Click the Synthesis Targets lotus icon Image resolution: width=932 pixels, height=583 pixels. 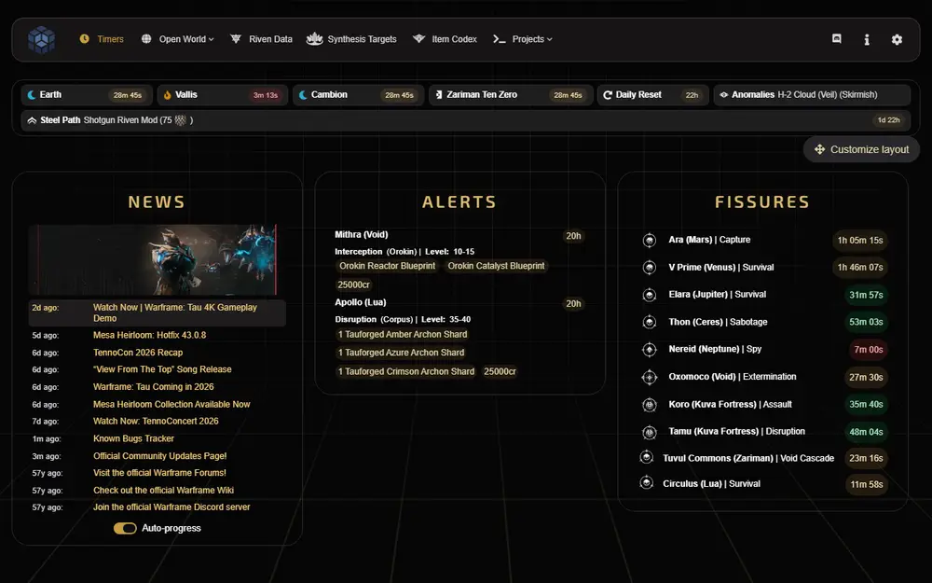(314, 38)
